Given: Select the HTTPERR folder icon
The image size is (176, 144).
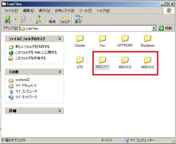Looking at the screenshot, I should click(125, 38).
